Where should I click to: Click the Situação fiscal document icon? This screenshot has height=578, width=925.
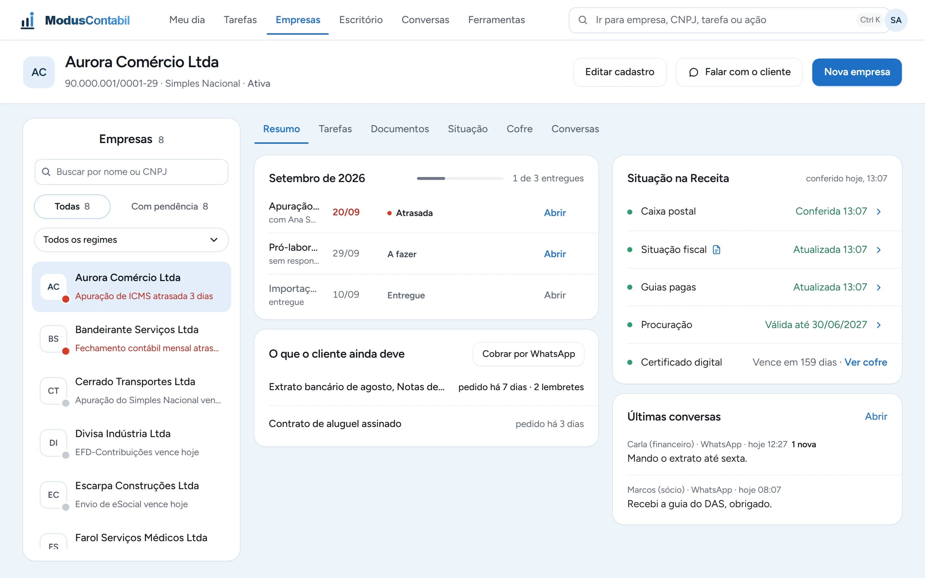click(716, 250)
